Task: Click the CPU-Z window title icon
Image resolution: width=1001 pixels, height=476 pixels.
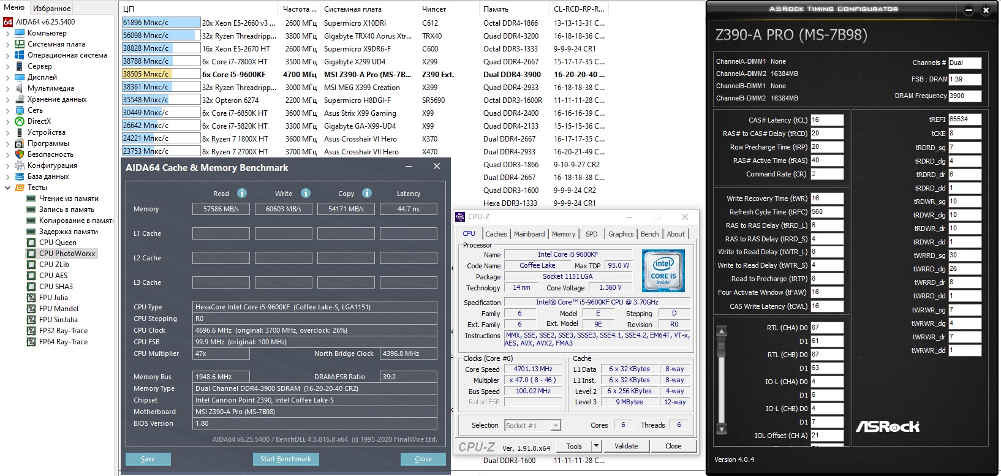Action: [x=461, y=217]
